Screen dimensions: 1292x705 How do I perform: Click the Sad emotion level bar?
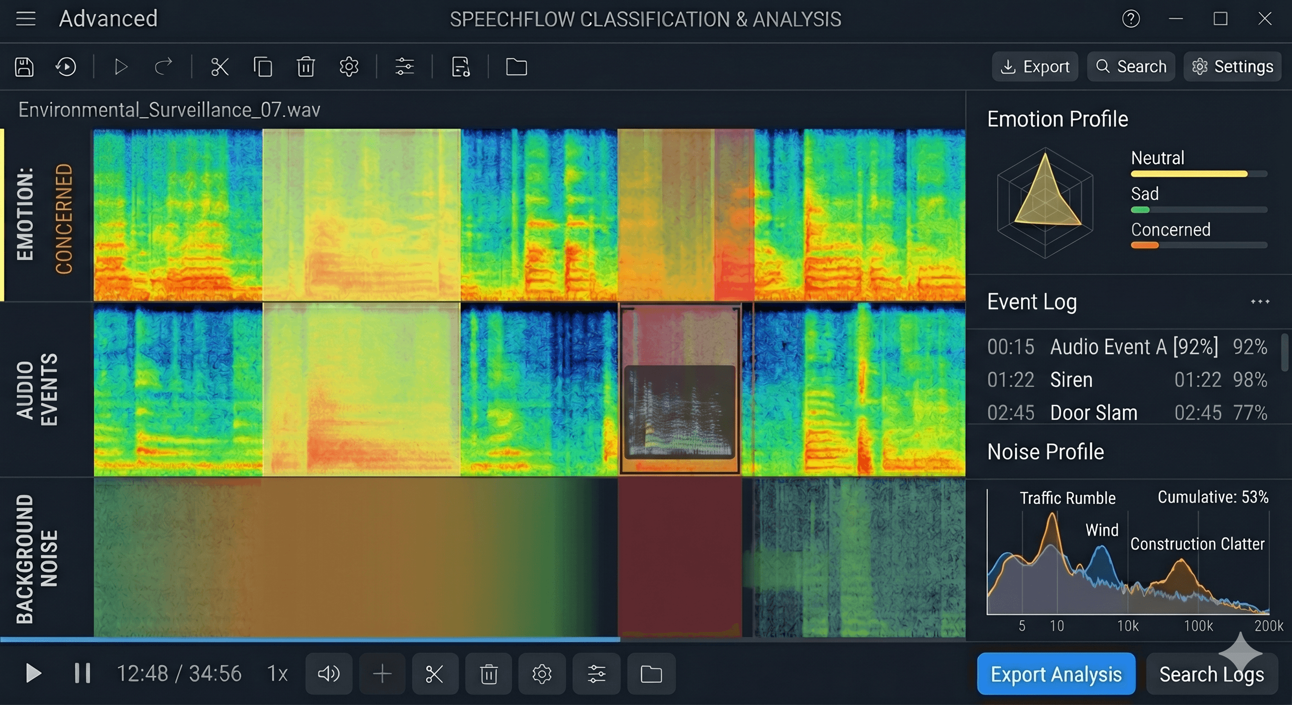coord(1199,210)
